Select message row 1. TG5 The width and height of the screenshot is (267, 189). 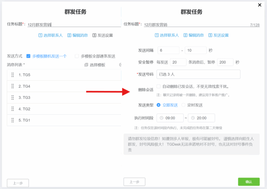coord(64,75)
